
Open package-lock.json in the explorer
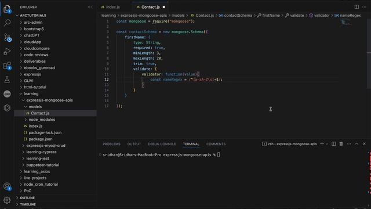[x=56, y=132]
